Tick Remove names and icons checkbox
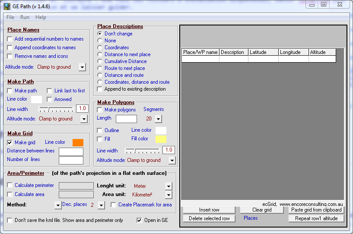The image size is (353, 234). [x=10, y=56]
